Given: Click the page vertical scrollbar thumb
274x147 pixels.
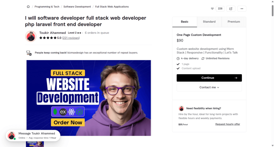Looking at the screenshot, I should 273,10.
